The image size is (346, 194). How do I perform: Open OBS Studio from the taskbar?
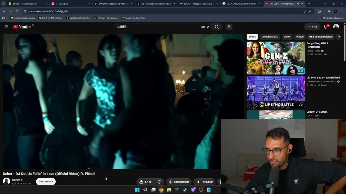pos(201,190)
